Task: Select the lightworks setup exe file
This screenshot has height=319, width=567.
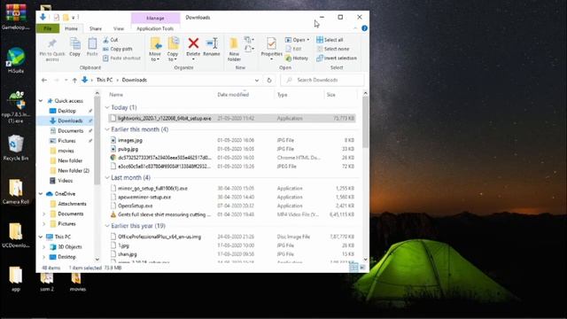Action: click(232, 118)
